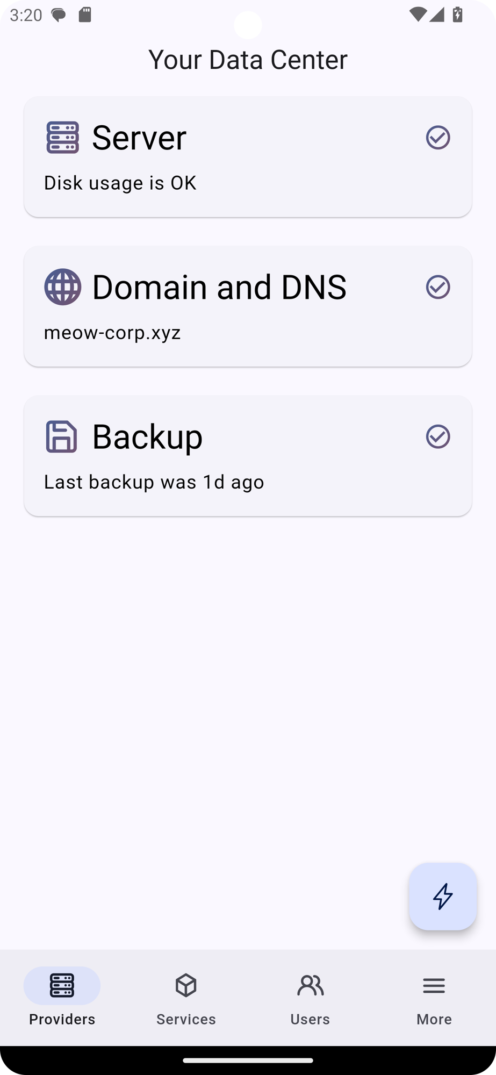Tap the Your Data Center heading
496x1075 pixels.
tap(248, 60)
